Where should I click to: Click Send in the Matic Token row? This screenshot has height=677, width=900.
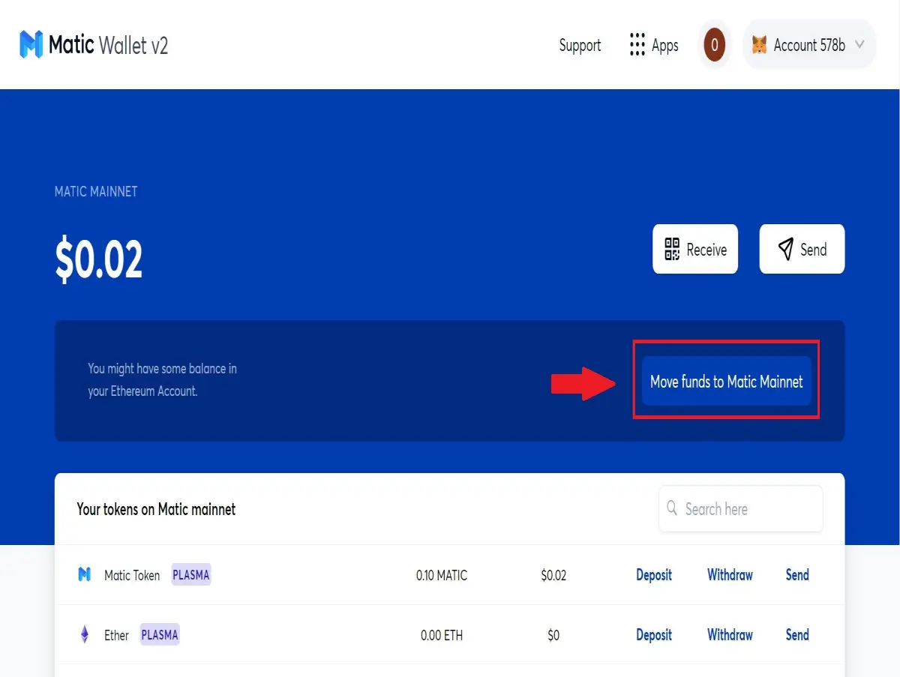(x=797, y=575)
